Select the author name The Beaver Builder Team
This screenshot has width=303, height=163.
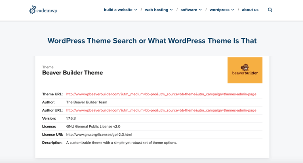(86, 102)
